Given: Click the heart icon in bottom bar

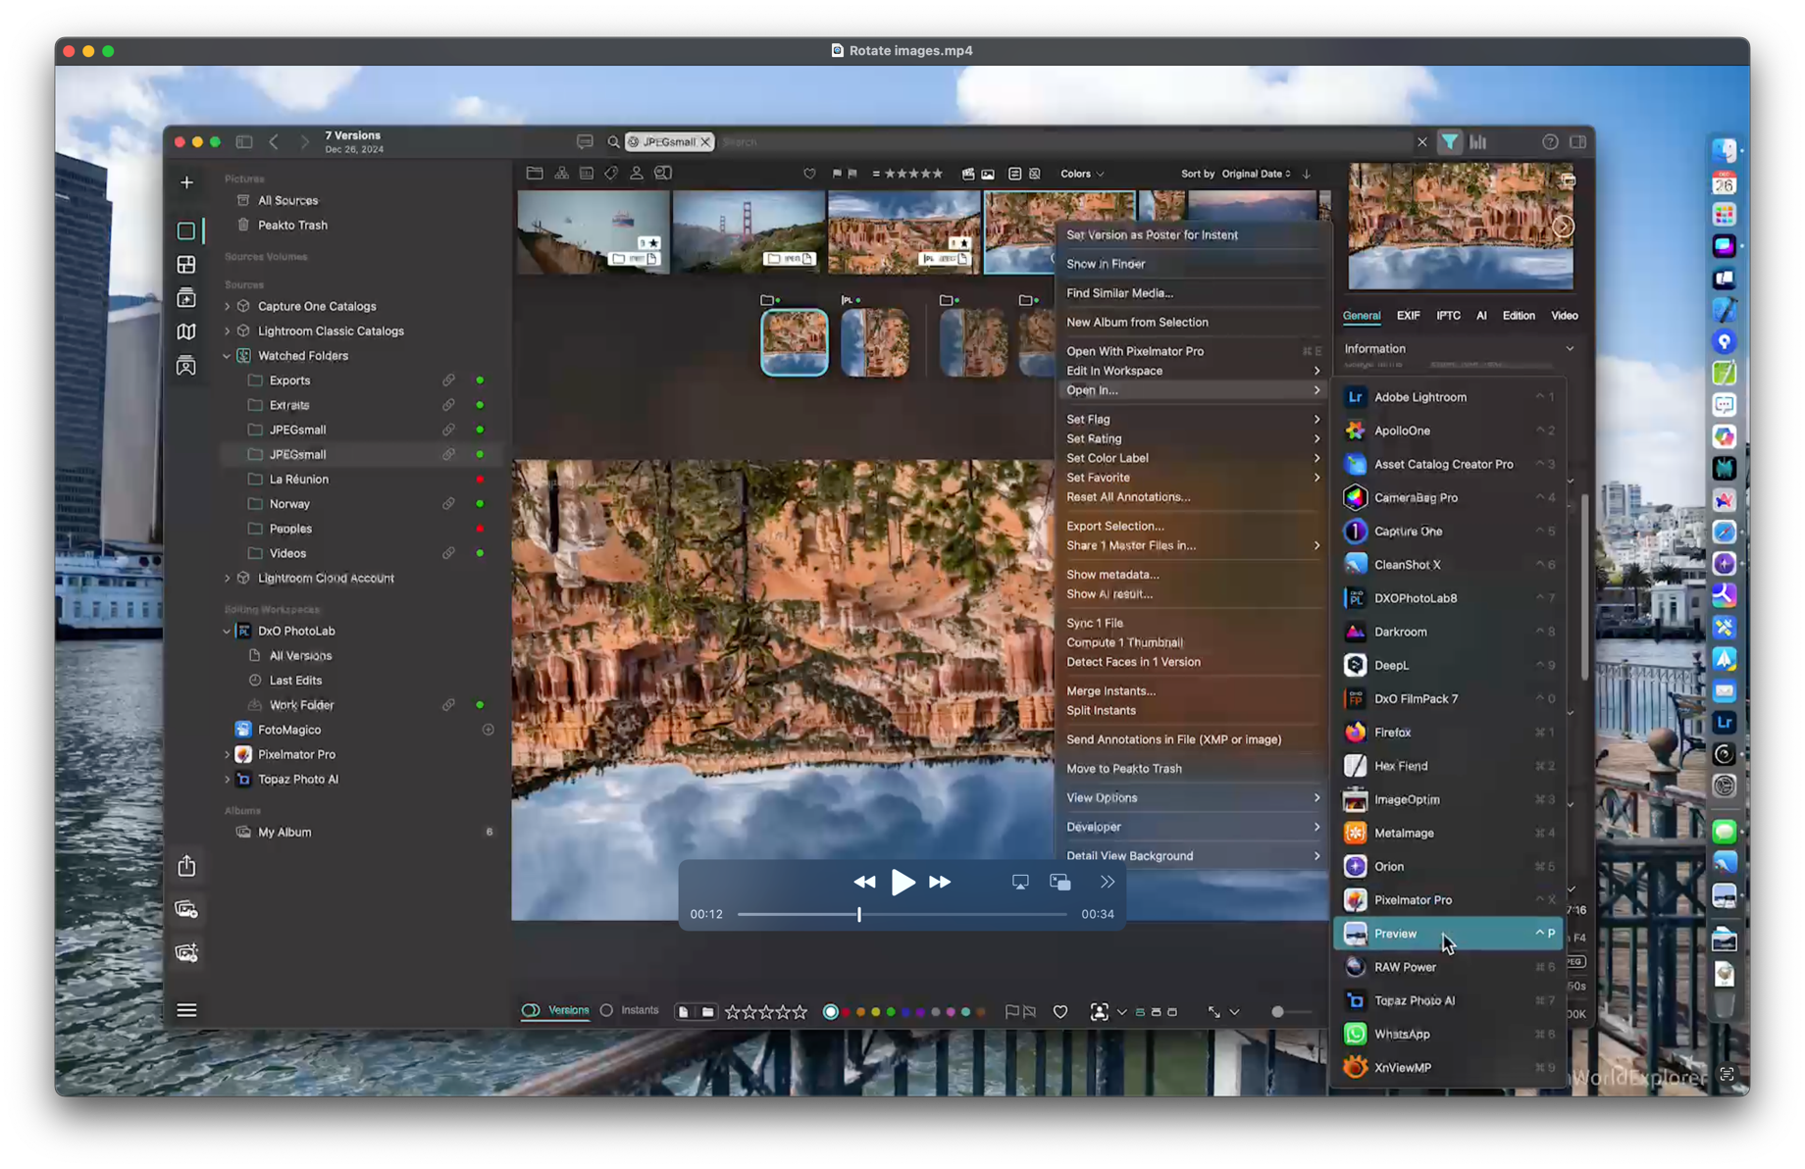Looking at the screenshot, I should (x=1060, y=1011).
